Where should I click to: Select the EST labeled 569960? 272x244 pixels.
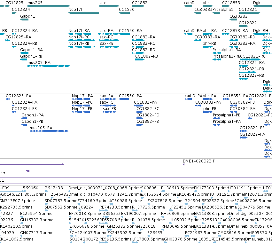pos(31,188)
